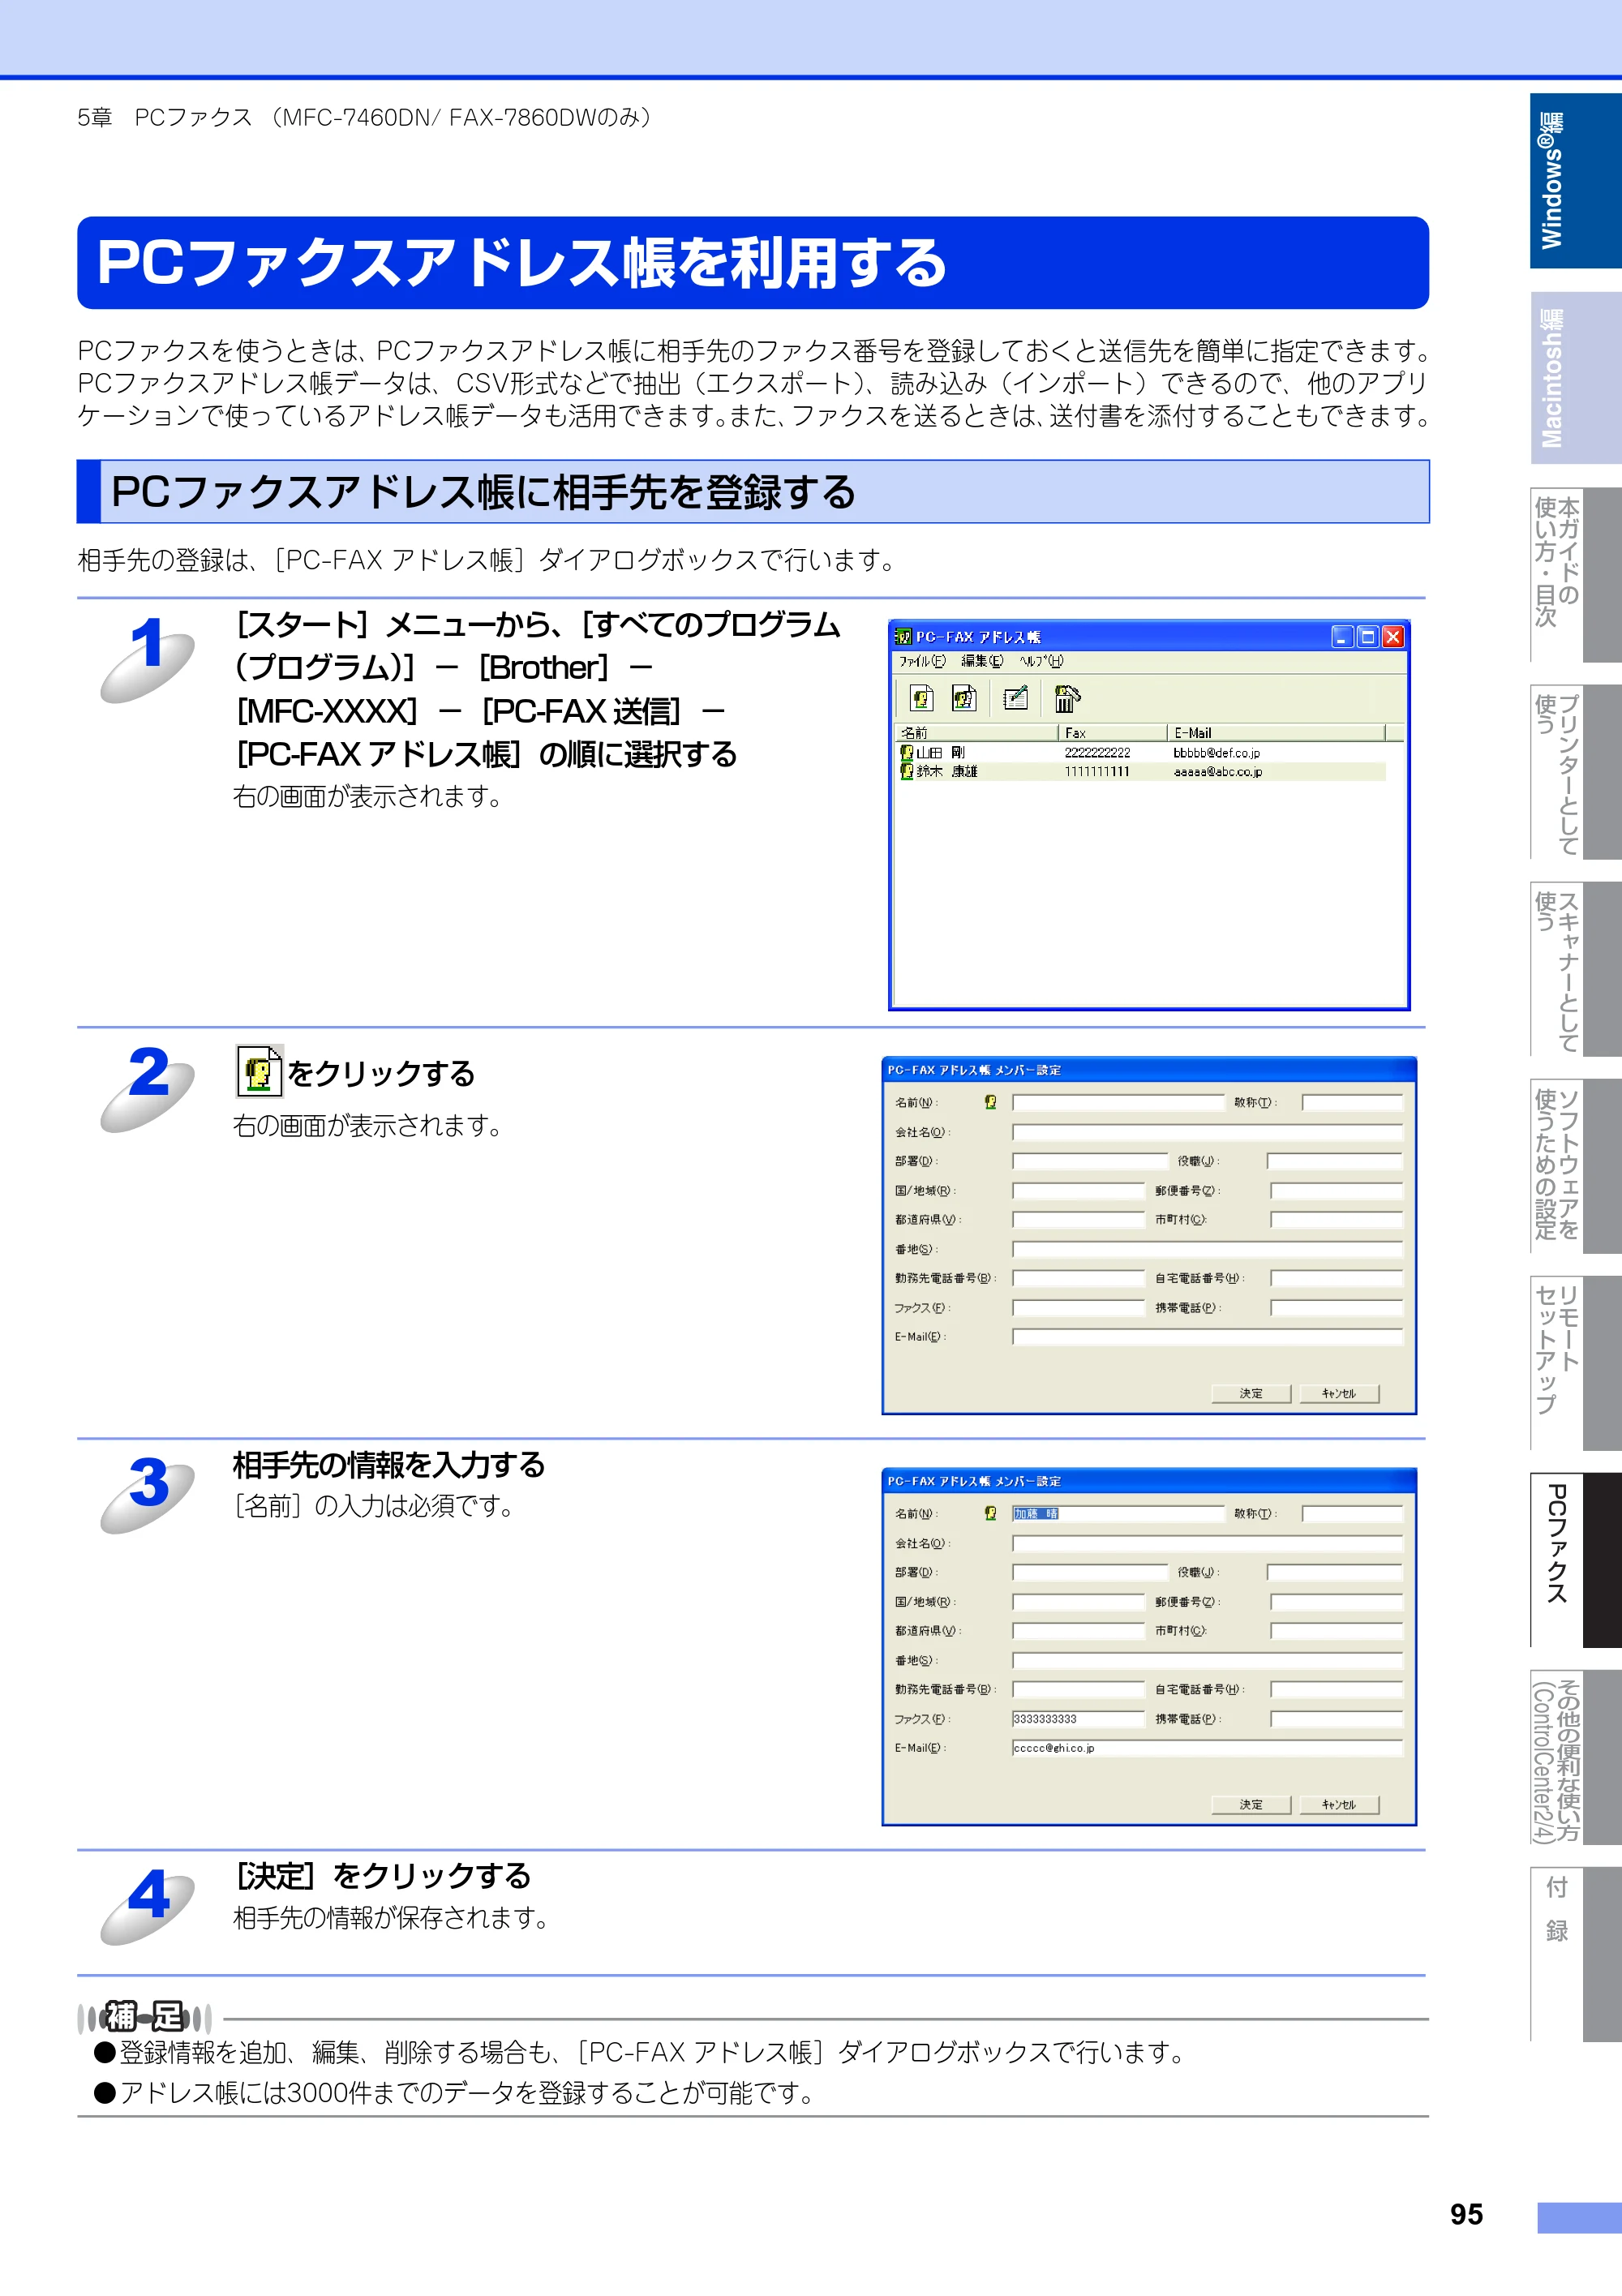The height and width of the screenshot is (2296, 1622).
Task: Open the 編集(E) menu
Action: pyautogui.click(x=981, y=661)
